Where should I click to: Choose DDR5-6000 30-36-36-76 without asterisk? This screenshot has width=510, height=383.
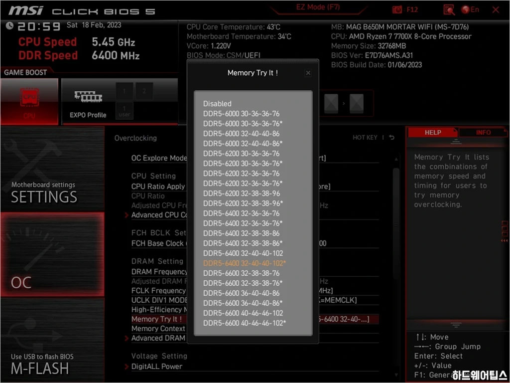(x=242, y=114)
